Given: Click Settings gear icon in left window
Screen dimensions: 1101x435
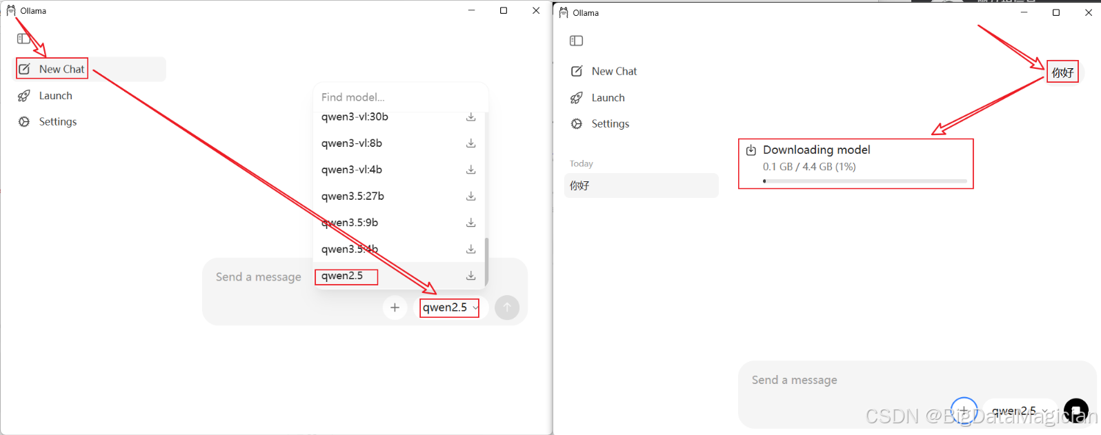Looking at the screenshot, I should 24,121.
